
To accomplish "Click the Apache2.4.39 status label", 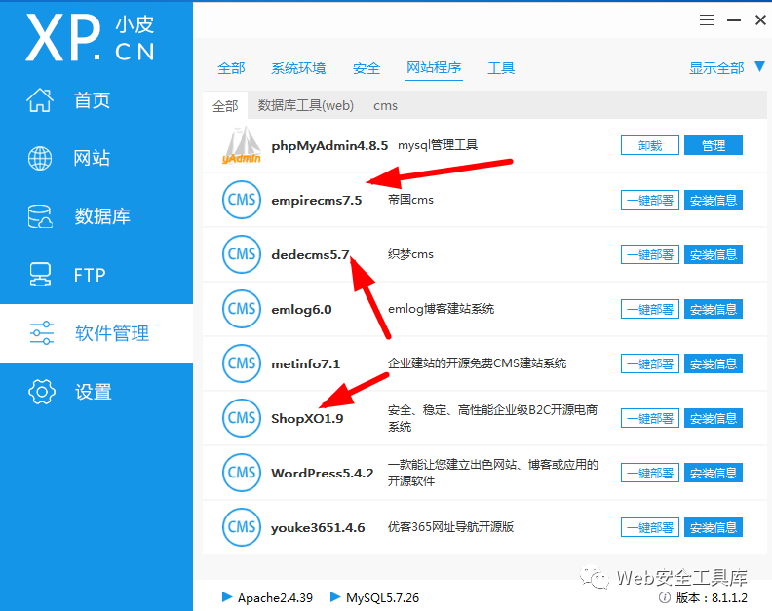I will click(275, 597).
